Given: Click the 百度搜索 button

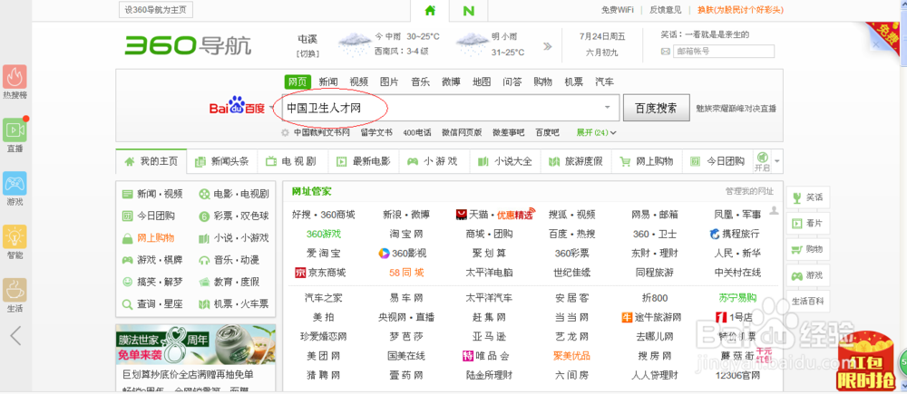Looking at the screenshot, I should click(x=656, y=108).
